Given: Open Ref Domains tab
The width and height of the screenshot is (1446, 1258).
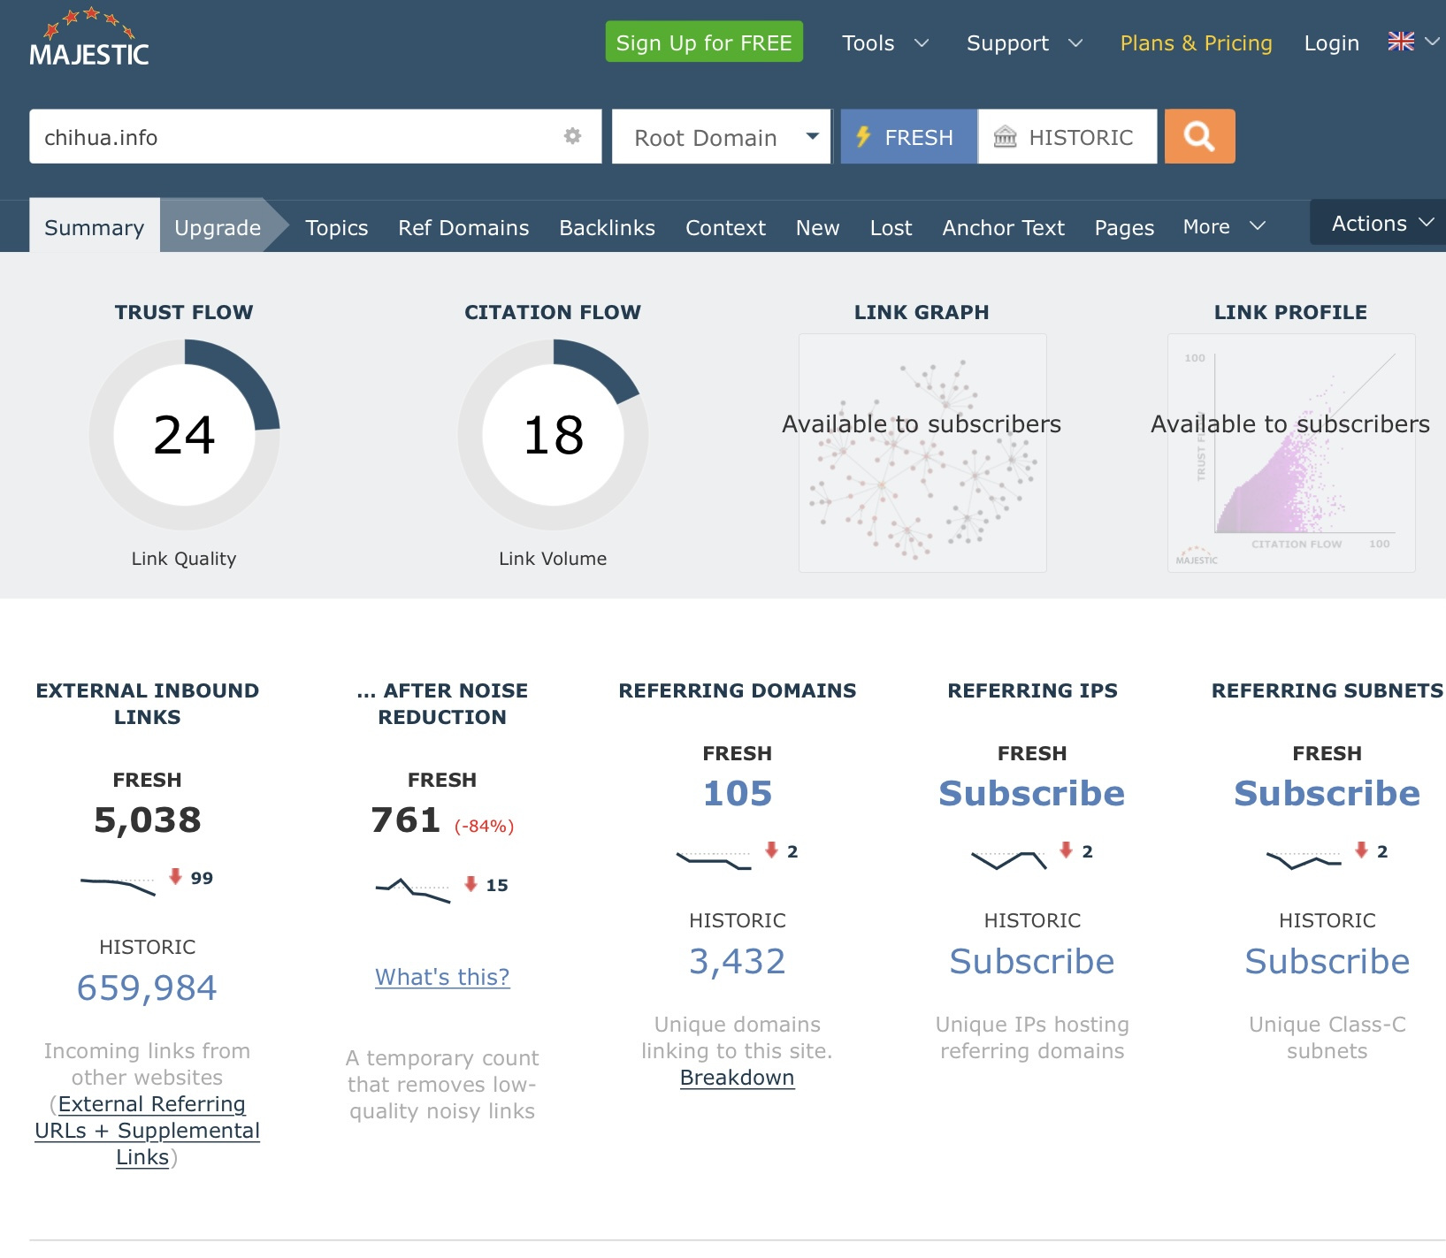Looking at the screenshot, I should (463, 227).
